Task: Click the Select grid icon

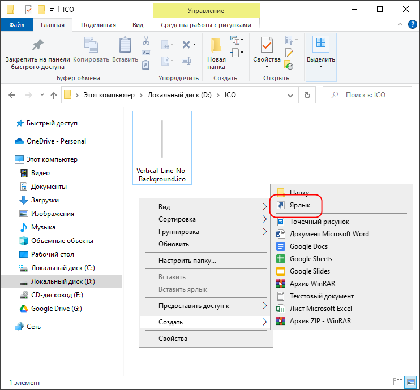Action: 320,43
